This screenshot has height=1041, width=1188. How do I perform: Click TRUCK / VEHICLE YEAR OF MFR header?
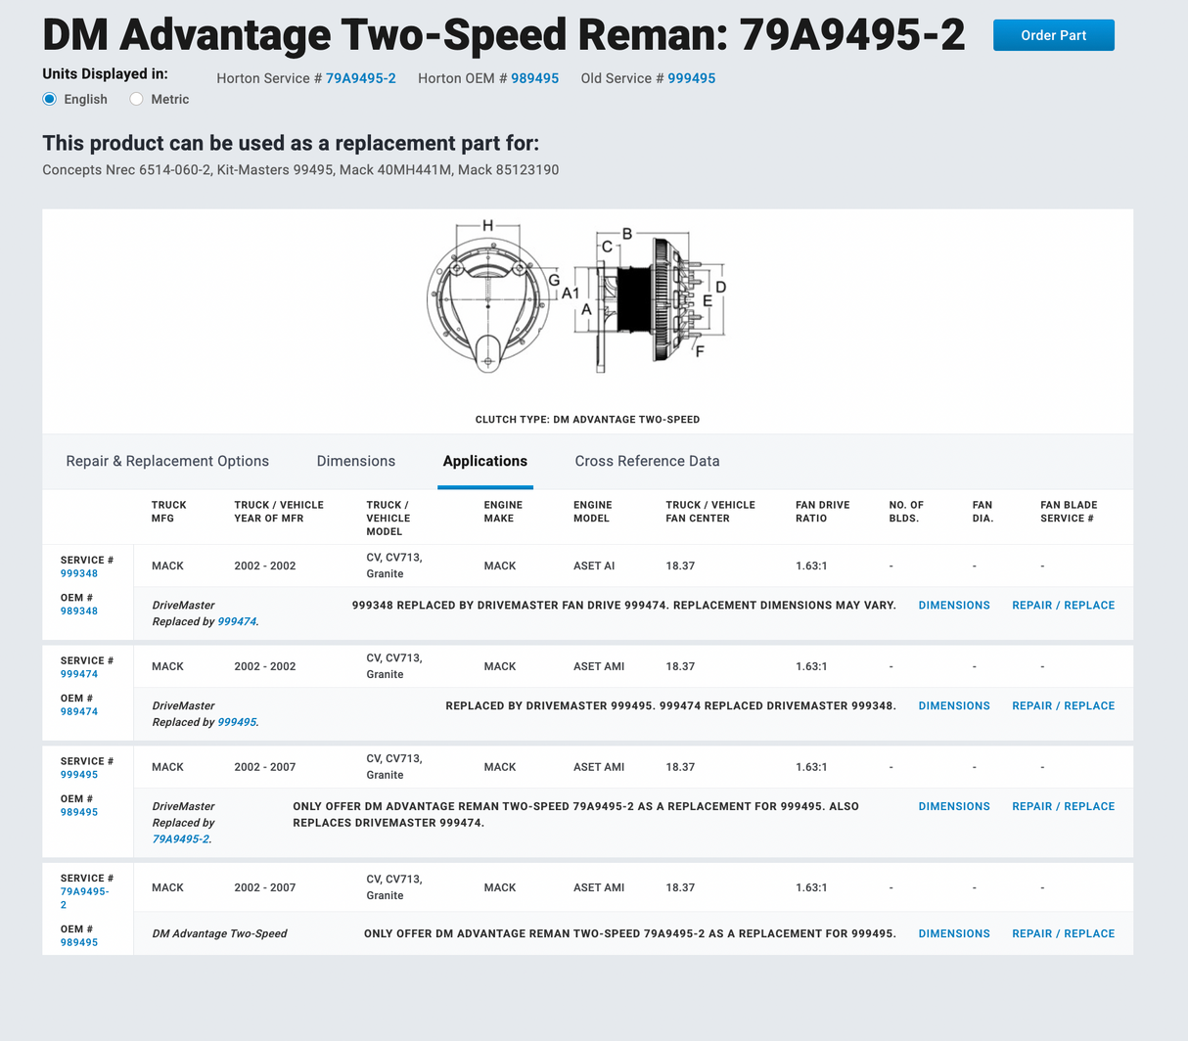(x=279, y=512)
